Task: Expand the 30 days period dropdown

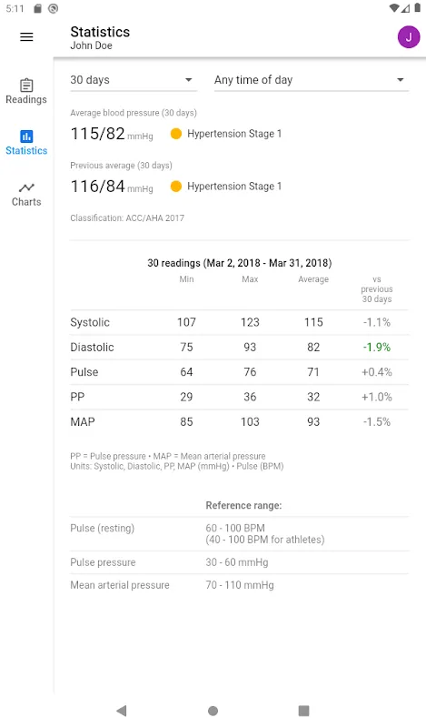Action: click(134, 80)
